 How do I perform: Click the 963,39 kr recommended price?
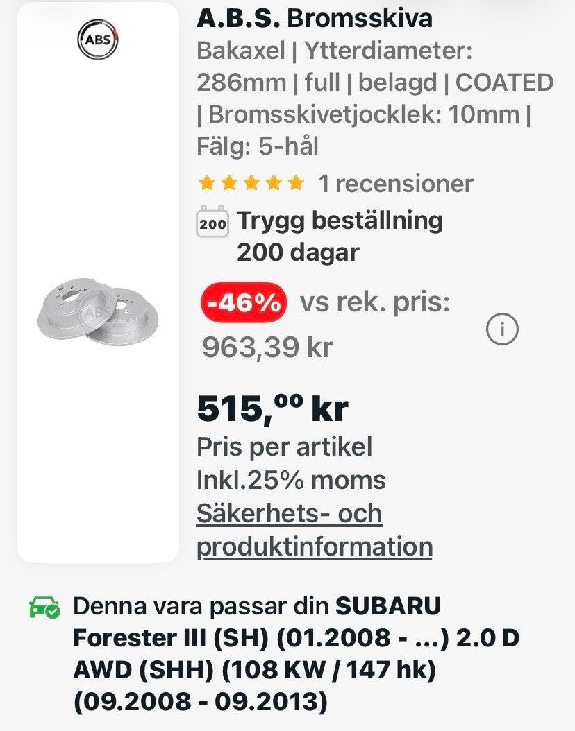coord(267,347)
